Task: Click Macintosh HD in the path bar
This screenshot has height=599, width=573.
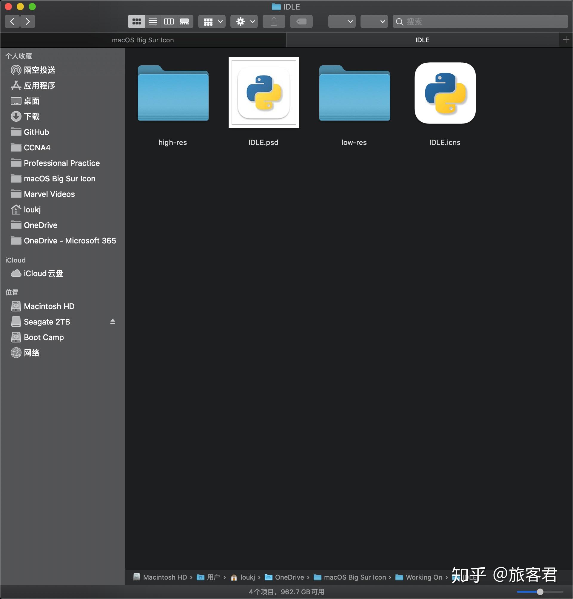Action: [x=160, y=577]
